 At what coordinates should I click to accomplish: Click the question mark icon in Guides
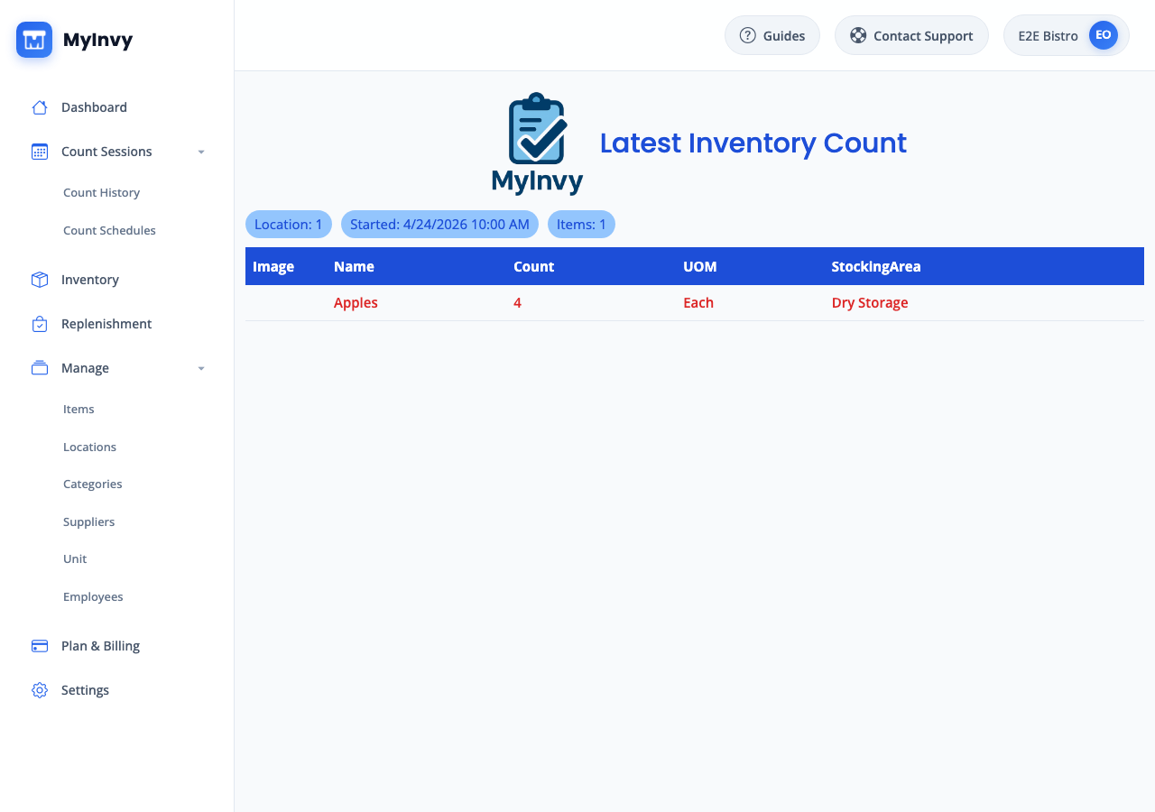747,35
